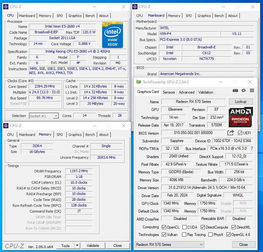Switch to the Sensors tab in GPU-Z
Viewport: 263px width, 252px height.
(169, 92)
